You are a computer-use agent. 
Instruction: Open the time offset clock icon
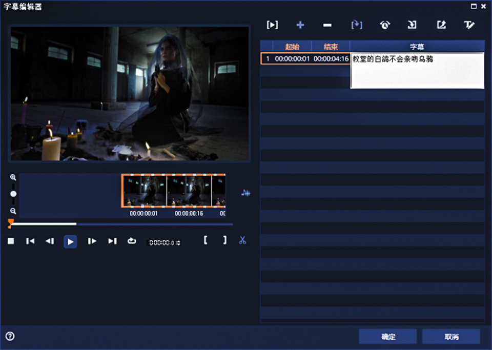pos(385,25)
